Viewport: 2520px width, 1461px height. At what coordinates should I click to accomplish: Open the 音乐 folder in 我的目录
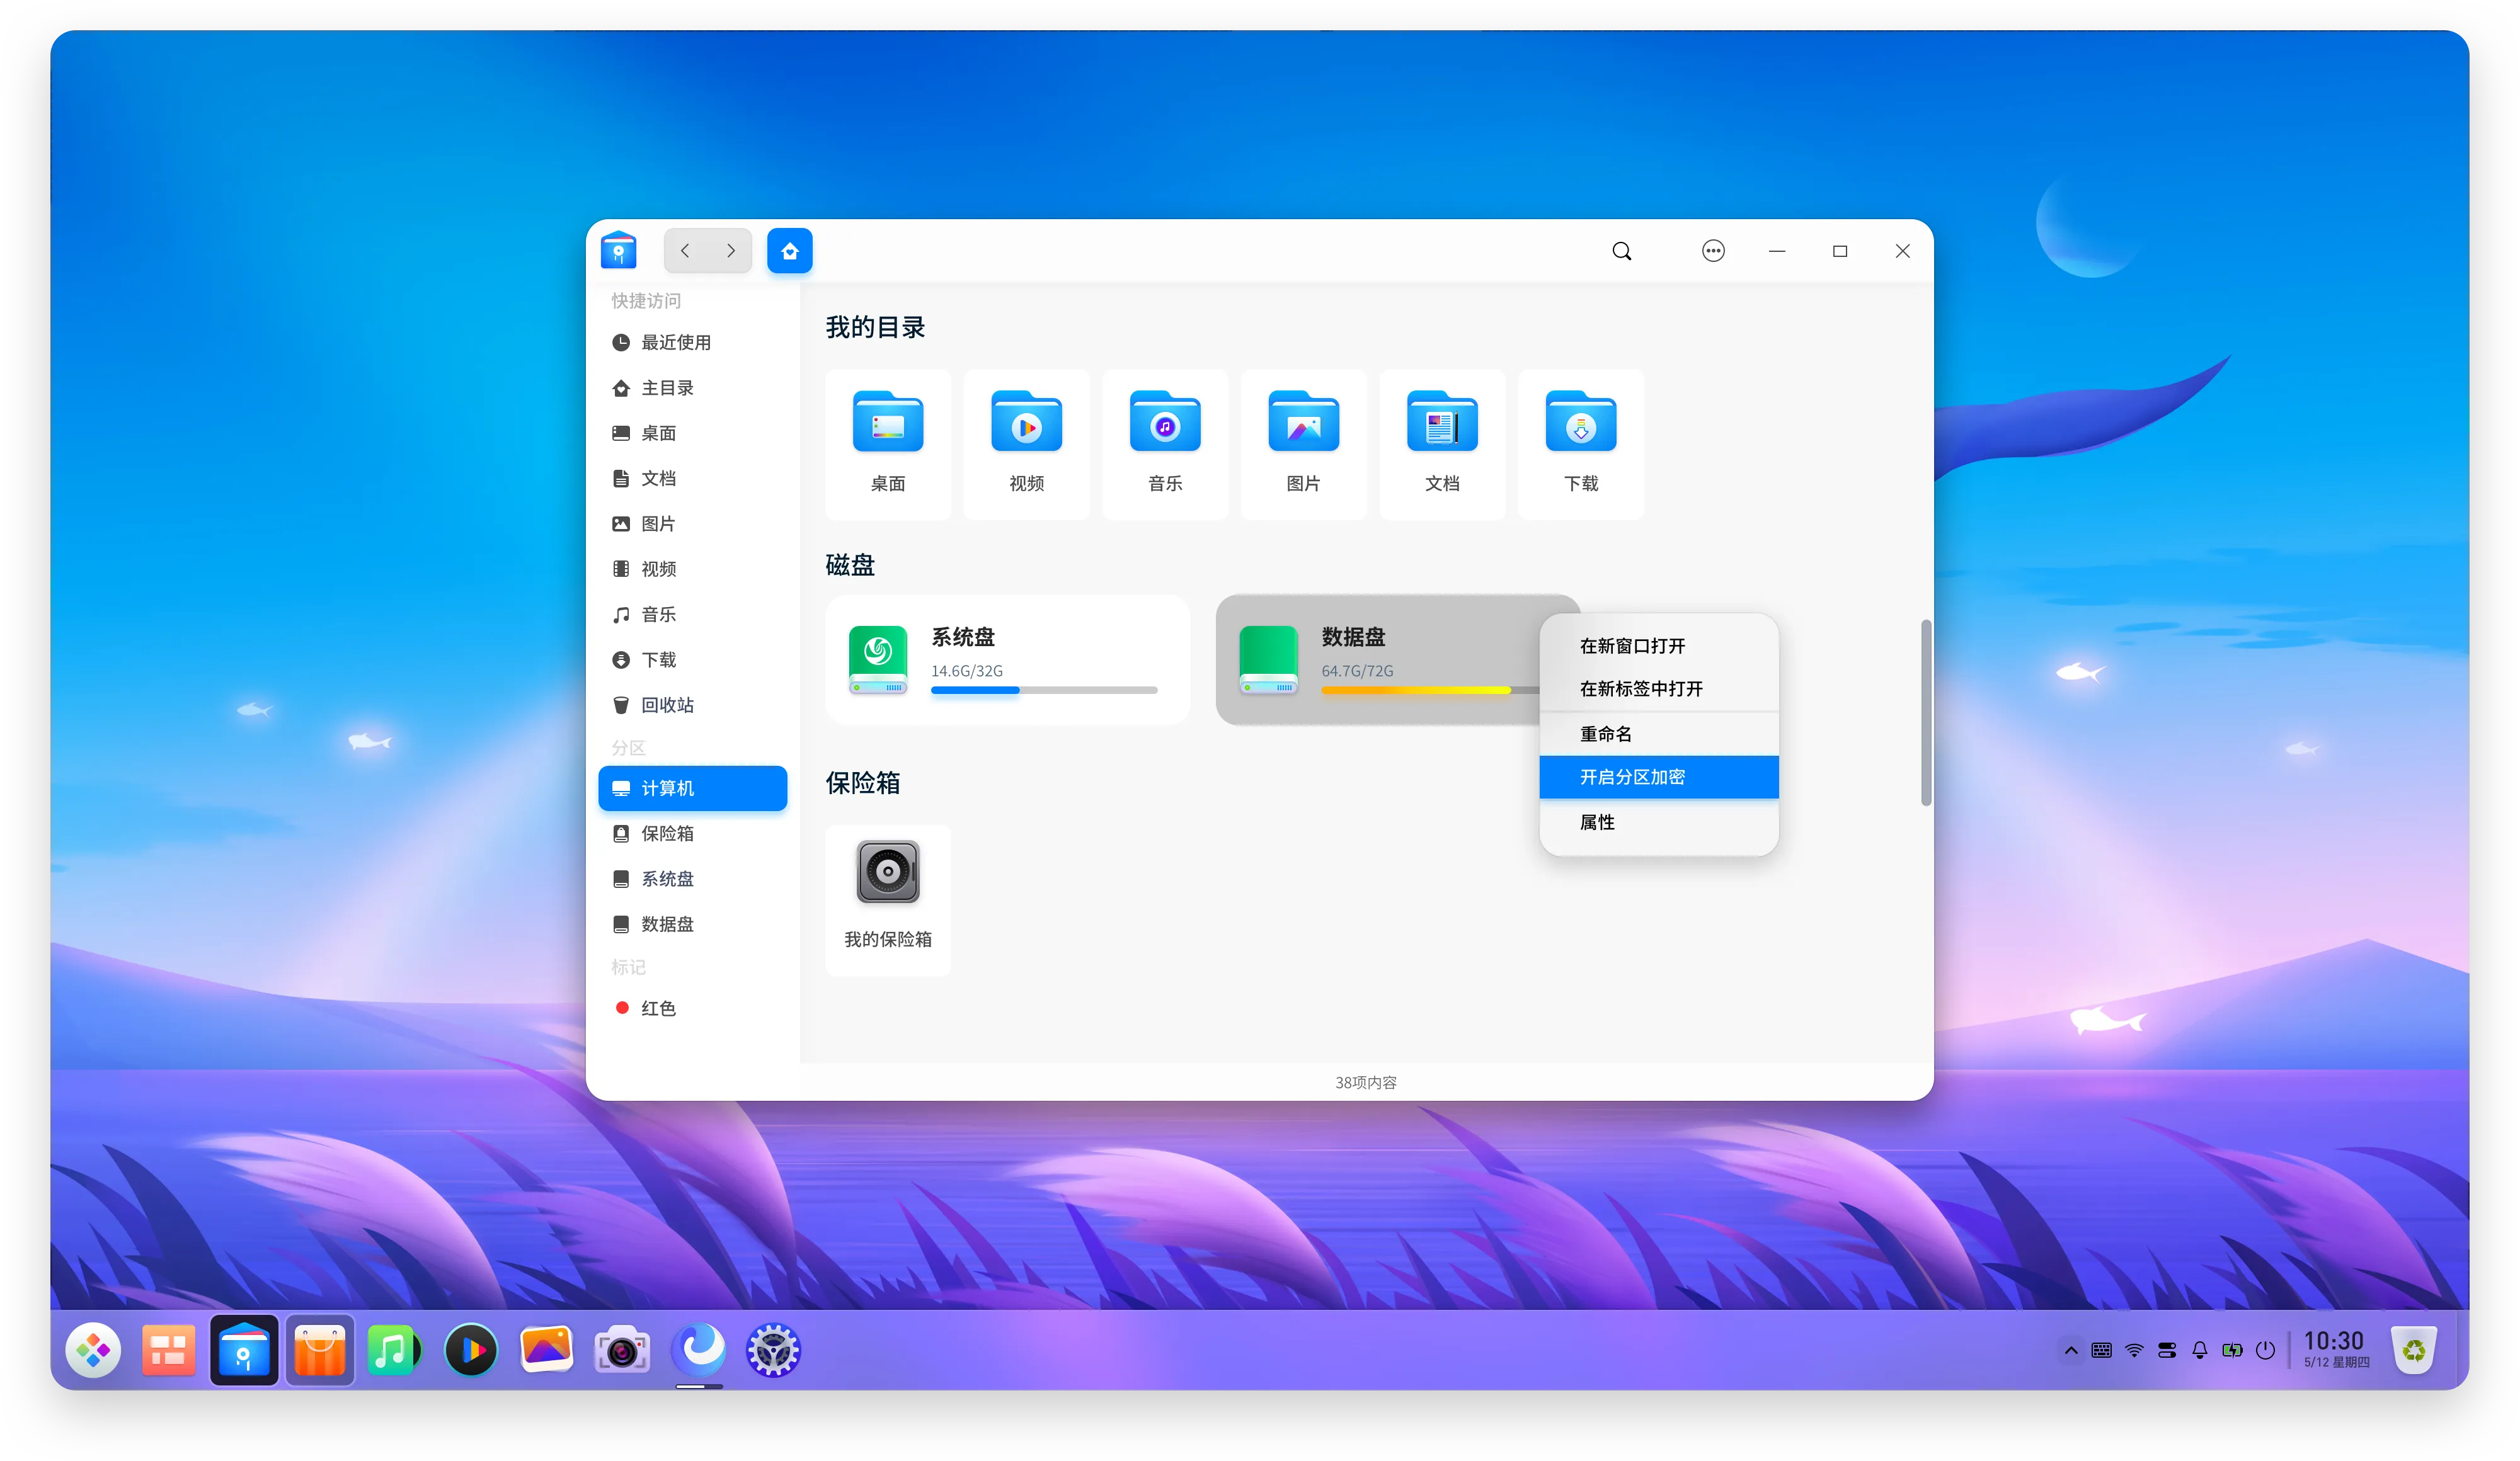[x=1165, y=444]
